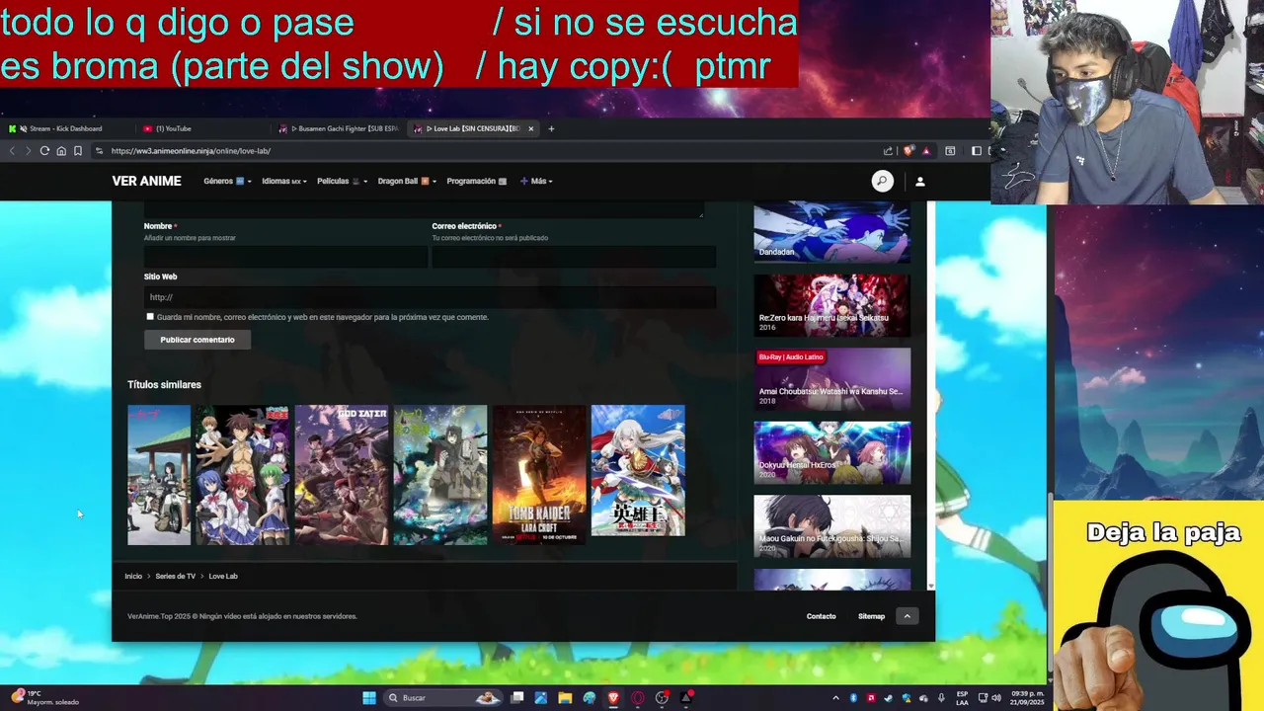Viewport: 1264px width, 711px height.
Task: Click the Brave browser taskbar icon
Action: pos(613,698)
